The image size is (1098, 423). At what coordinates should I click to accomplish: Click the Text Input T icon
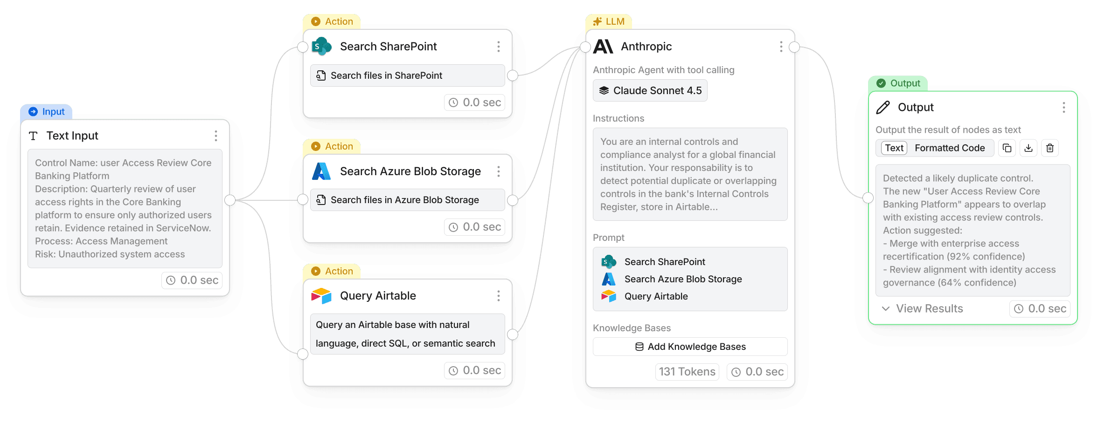click(x=33, y=136)
